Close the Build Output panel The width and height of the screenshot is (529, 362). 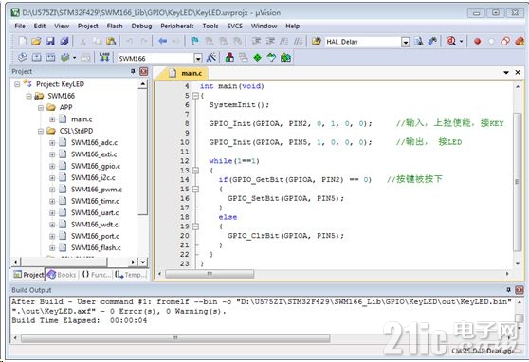520,290
